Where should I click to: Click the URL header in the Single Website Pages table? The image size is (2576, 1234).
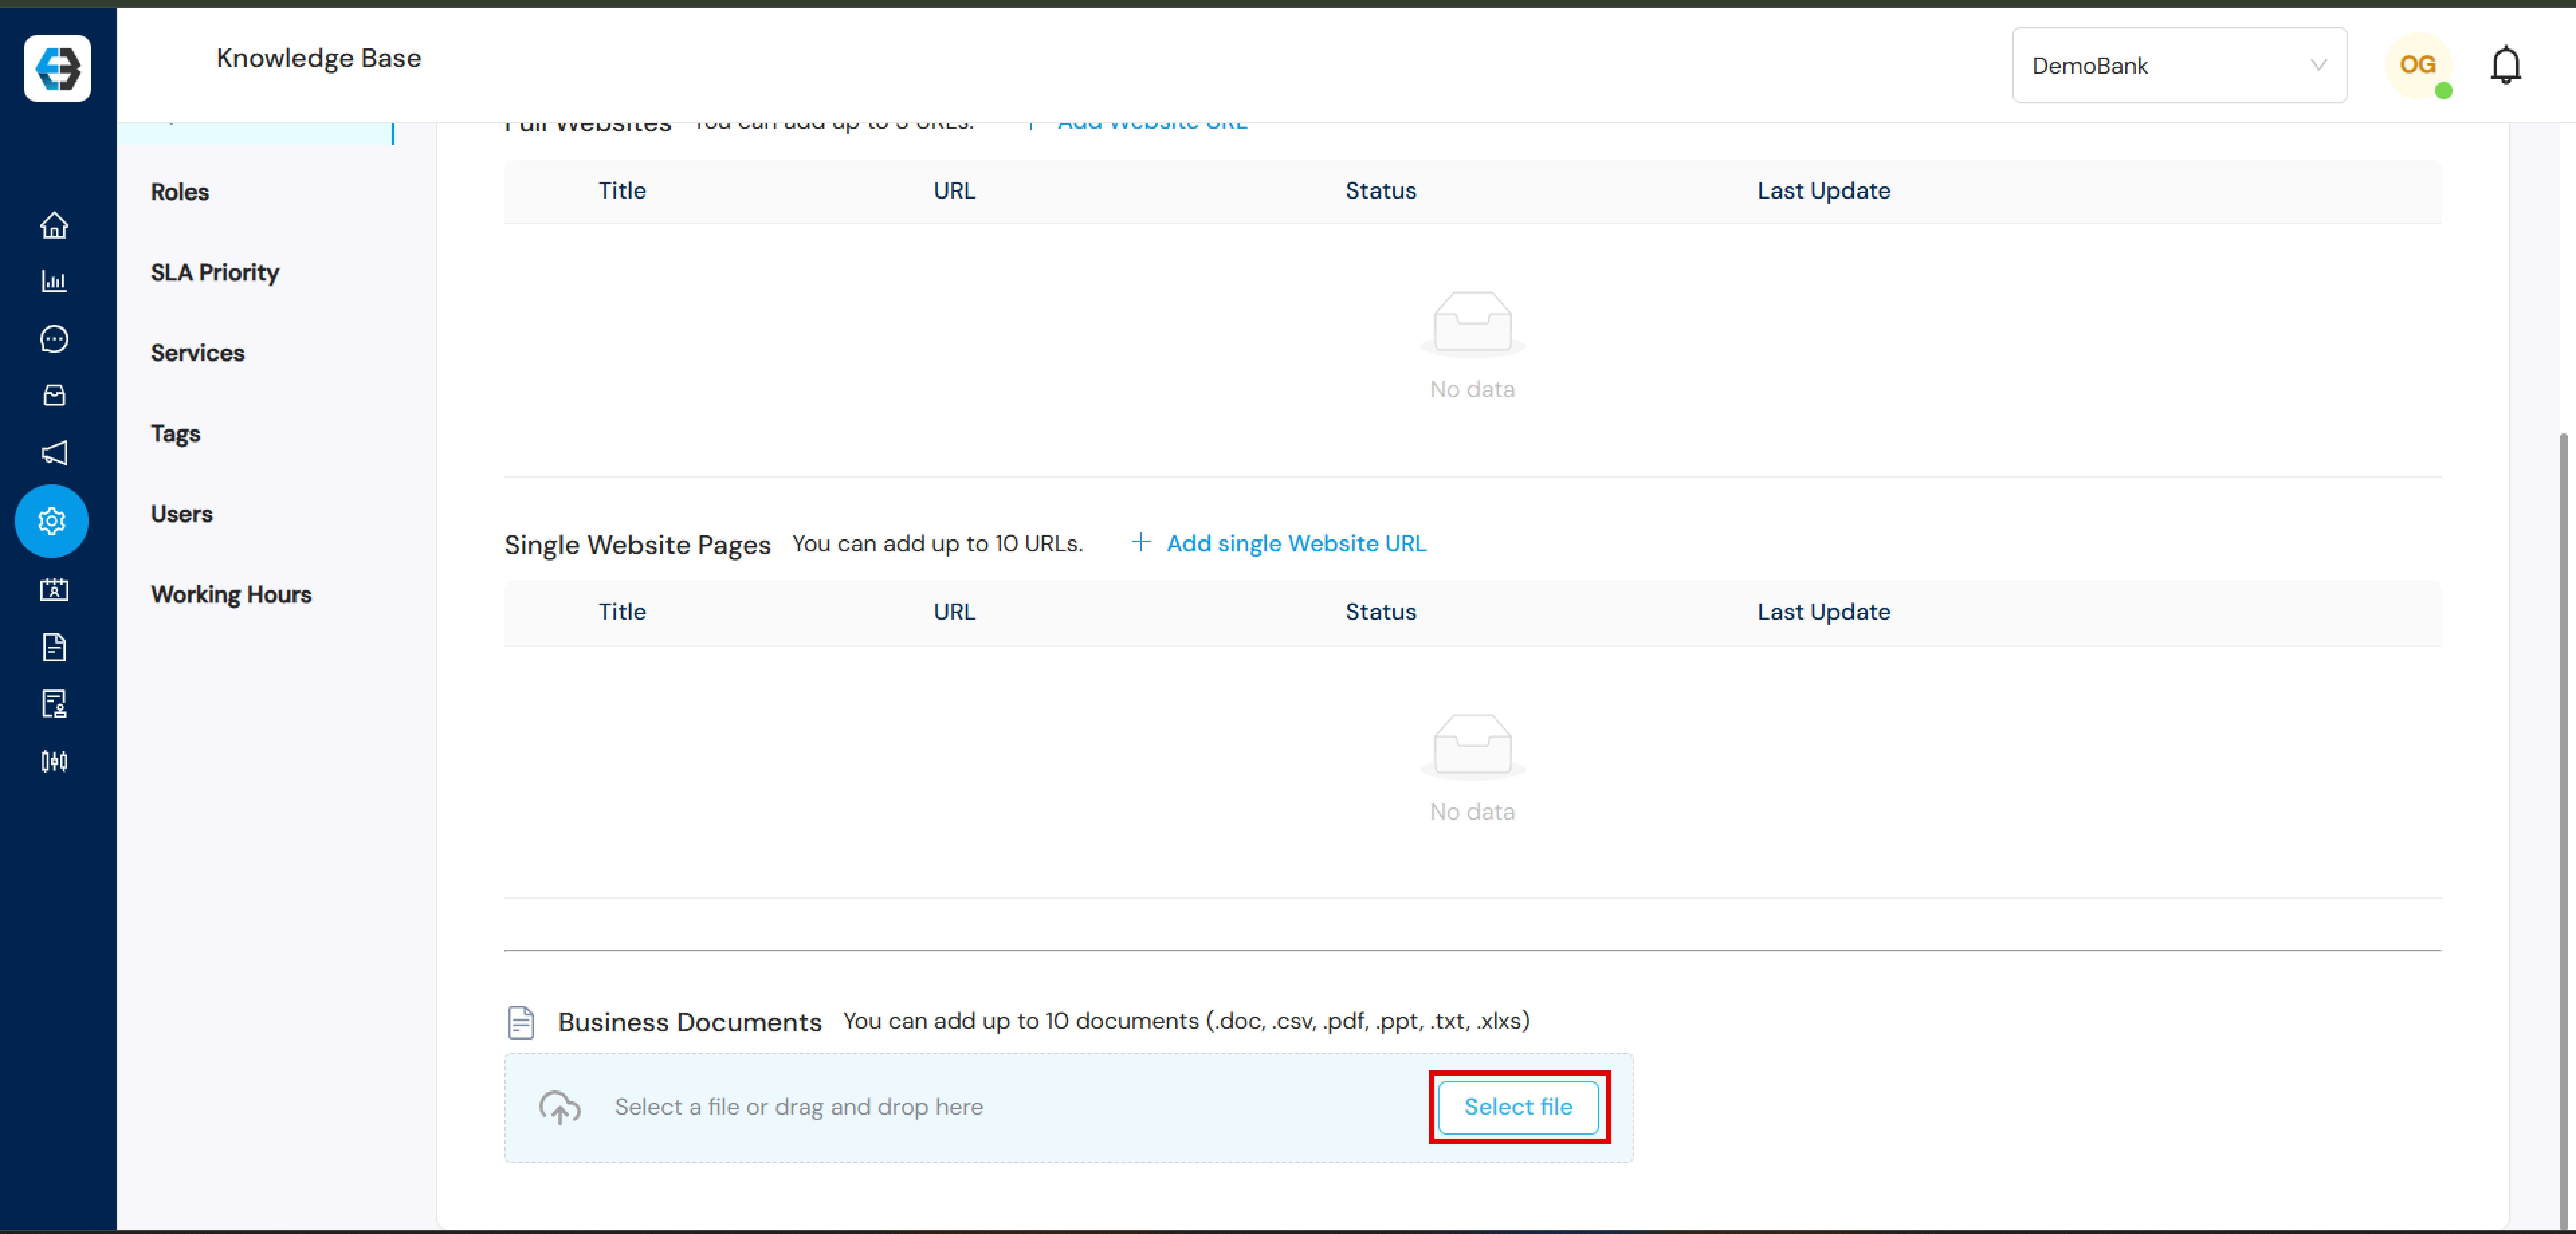pyautogui.click(x=954, y=612)
